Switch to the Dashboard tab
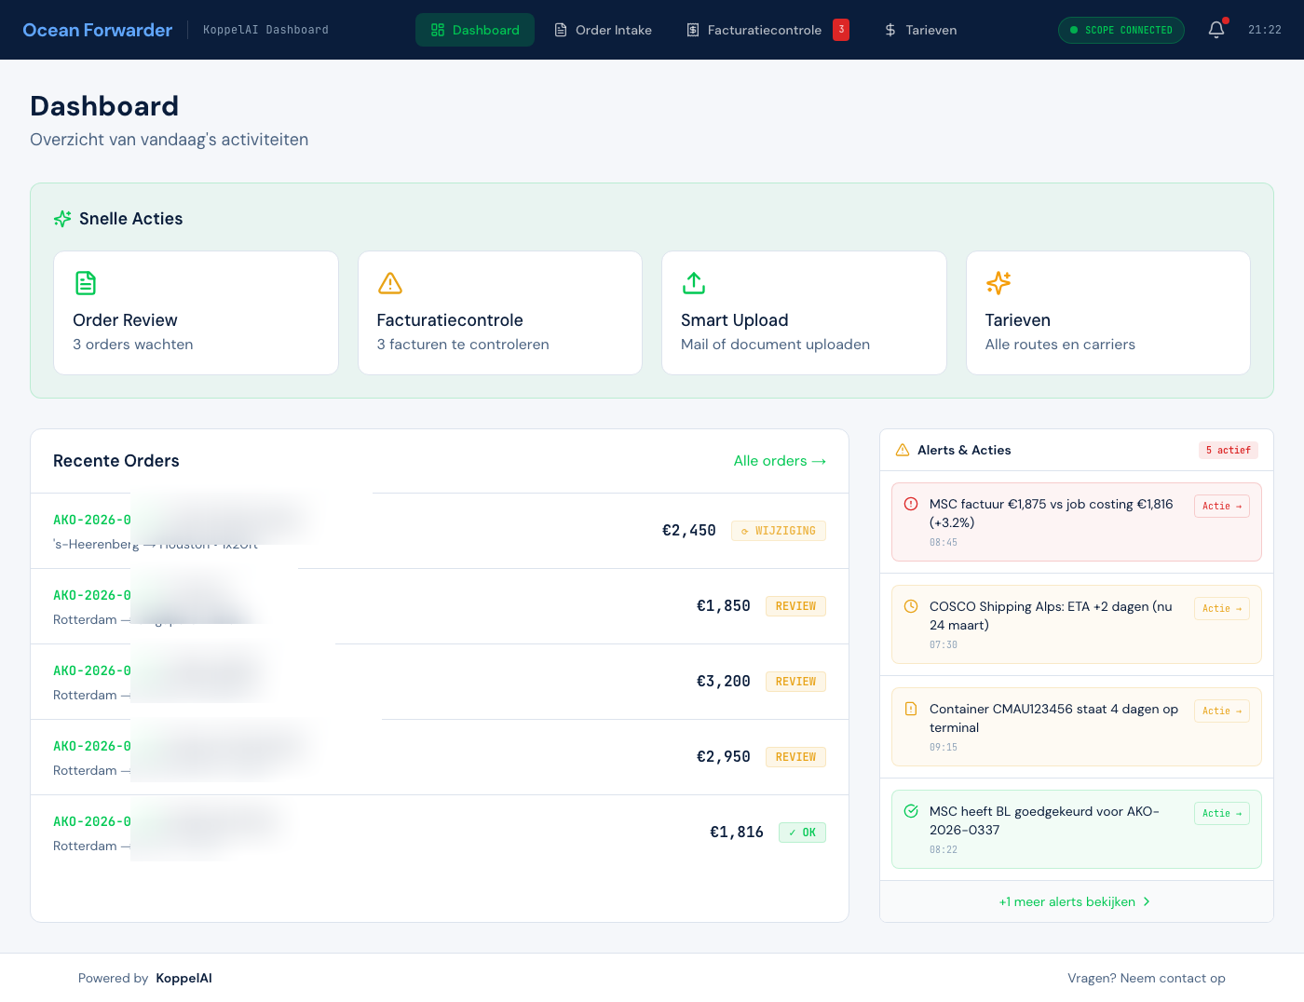1304x1002 pixels. [x=475, y=30]
